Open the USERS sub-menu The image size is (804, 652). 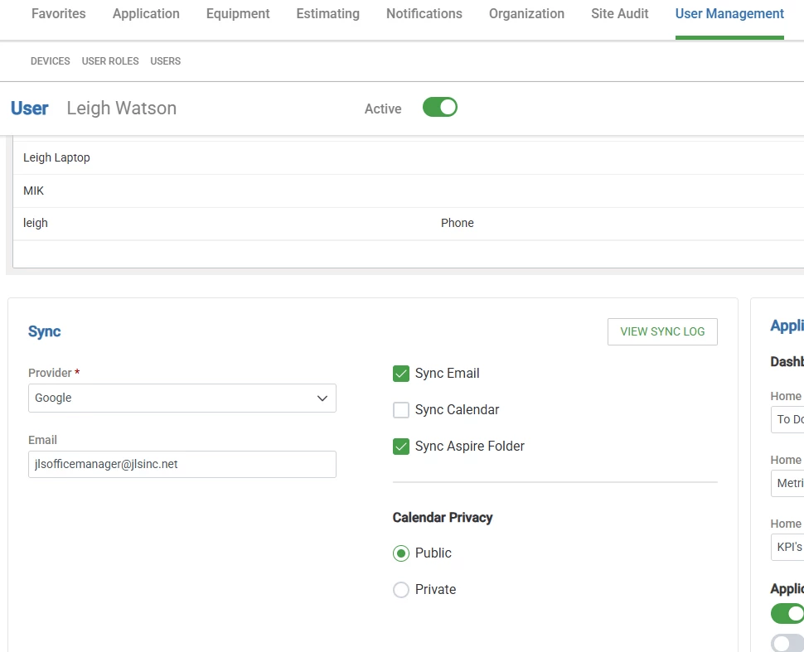(165, 61)
